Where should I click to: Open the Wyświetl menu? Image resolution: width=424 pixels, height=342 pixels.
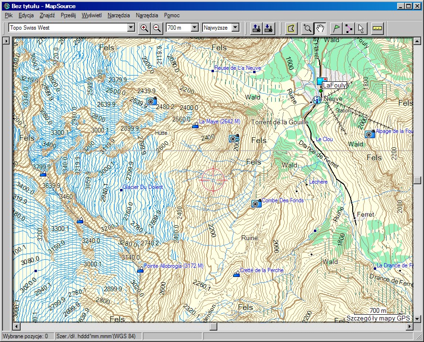91,15
